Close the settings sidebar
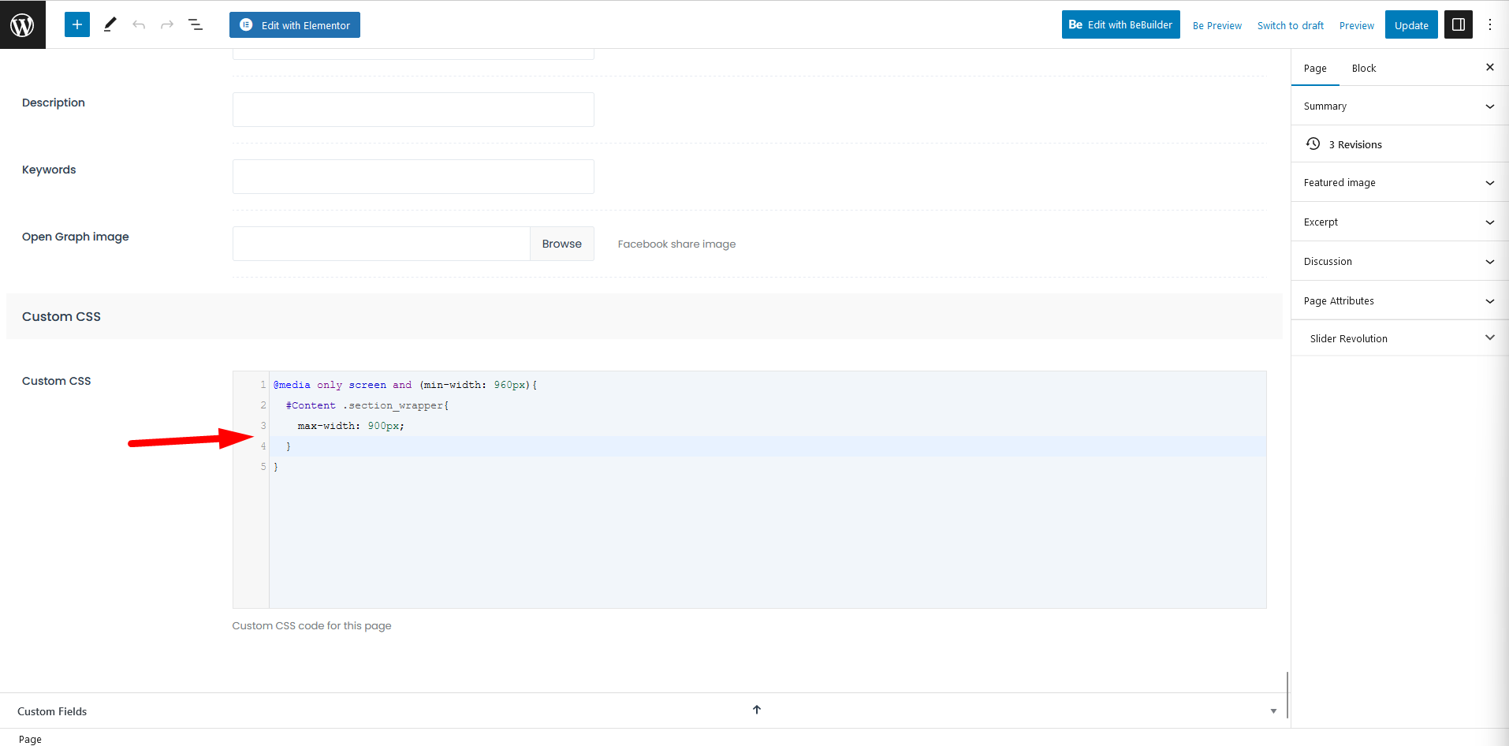Image resolution: width=1509 pixels, height=746 pixels. (x=1490, y=67)
